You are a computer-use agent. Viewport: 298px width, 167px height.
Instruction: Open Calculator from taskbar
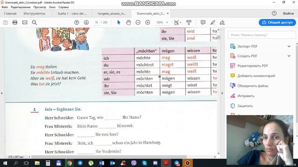48,163
